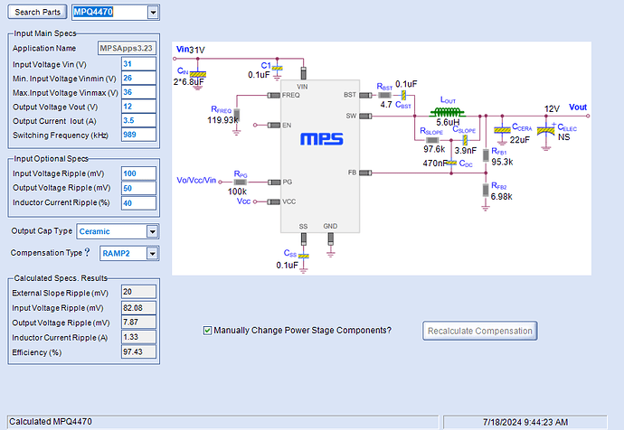Click the 12V output voltage label

[x=552, y=108]
